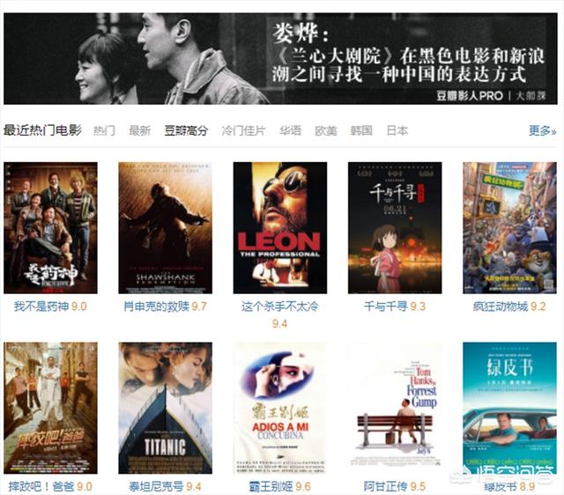Click the 霸王别姬 title link
Image resolution: width=564 pixels, height=495 pixels.
coord(271,487)
